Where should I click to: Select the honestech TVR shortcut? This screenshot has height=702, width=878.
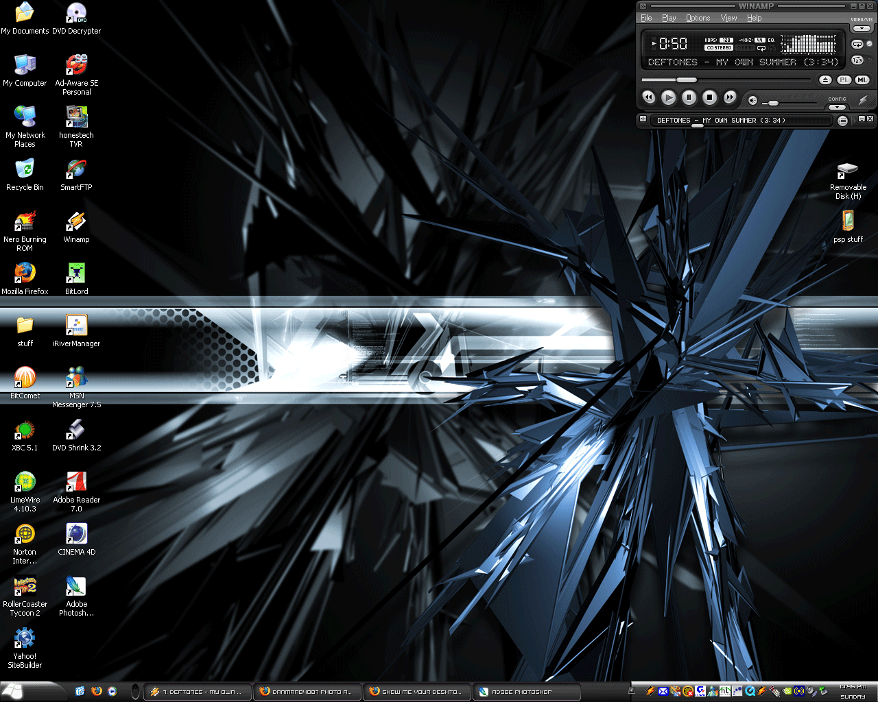[76, 127]
